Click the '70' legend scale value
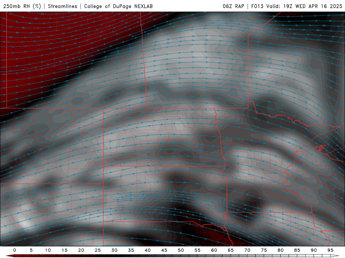 click(247, 250)
